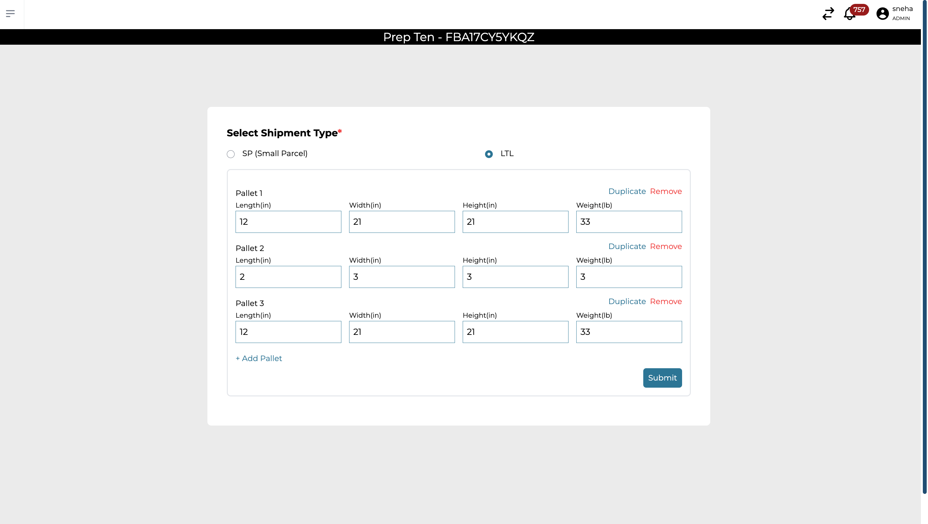
Task: Focus Pallet 3 Height input field
Action: pyautogui.click(x=515, y=332)
